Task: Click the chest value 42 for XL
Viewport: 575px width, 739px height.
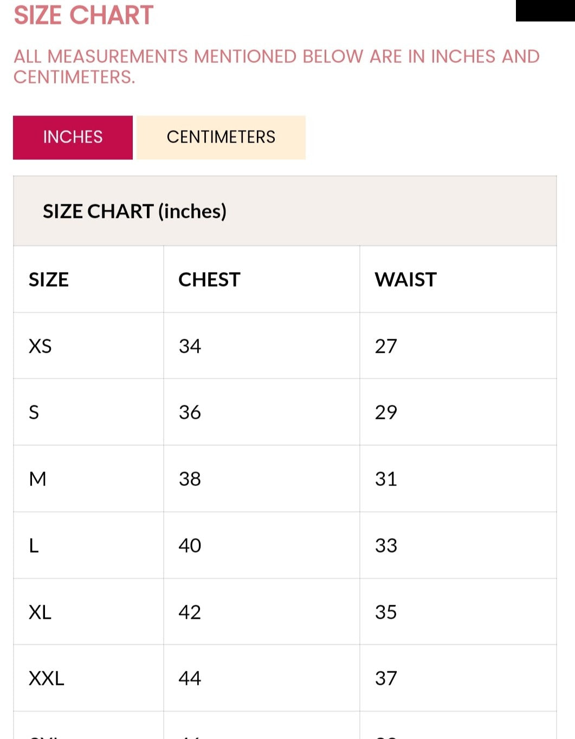Action: pos(190,612)
